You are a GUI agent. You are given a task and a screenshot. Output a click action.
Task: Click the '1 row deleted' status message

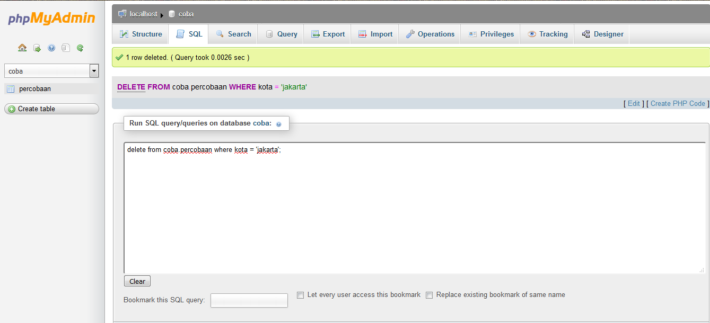pos(187,57)
